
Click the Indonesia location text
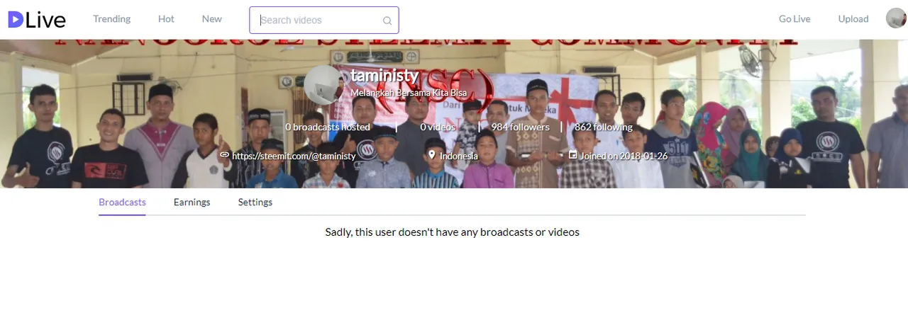[x=459, y=156]
